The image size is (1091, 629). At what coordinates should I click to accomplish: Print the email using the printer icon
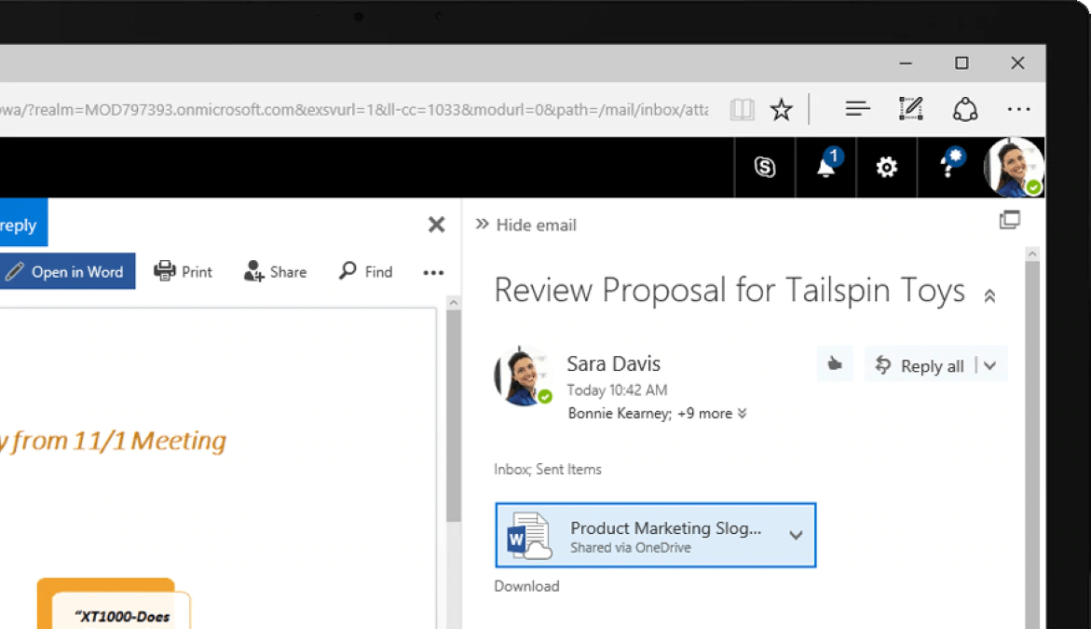point(184,271)
